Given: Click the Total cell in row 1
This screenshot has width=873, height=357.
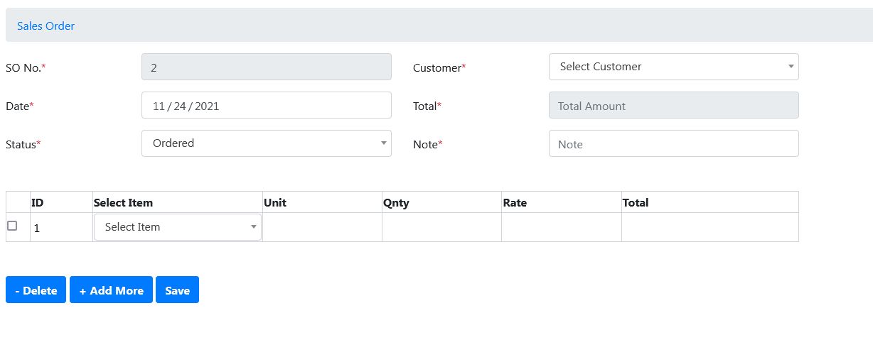Looking at the screenshot, I should (709, 227).
